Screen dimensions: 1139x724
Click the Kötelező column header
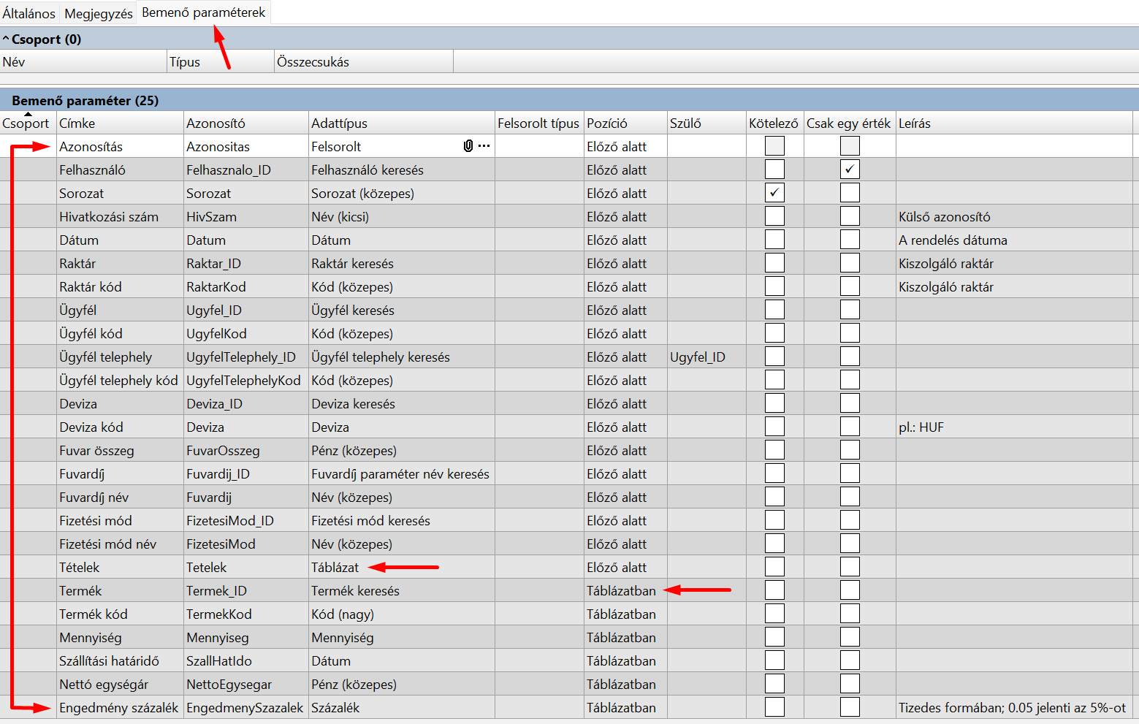[x=774, y=123]
